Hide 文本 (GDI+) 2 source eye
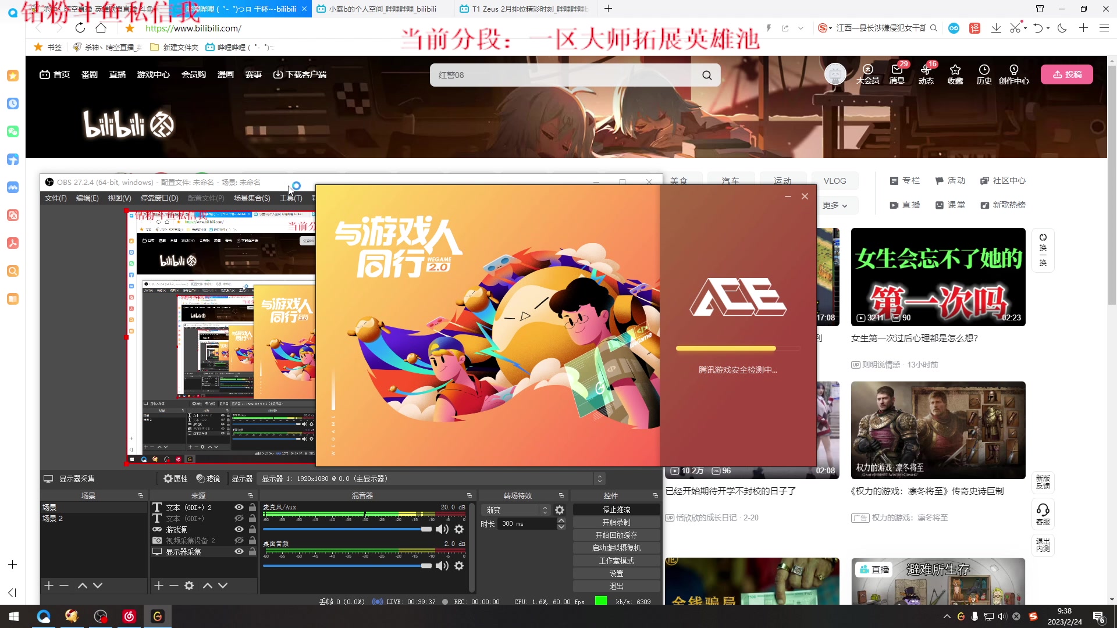This screenshot has width=1117, height=628. (x=239, y=507)
